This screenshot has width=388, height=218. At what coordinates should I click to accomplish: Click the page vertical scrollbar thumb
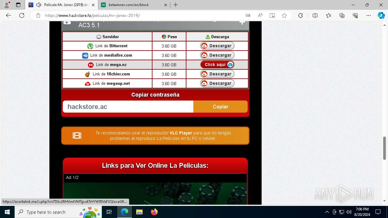pos(385,148)
